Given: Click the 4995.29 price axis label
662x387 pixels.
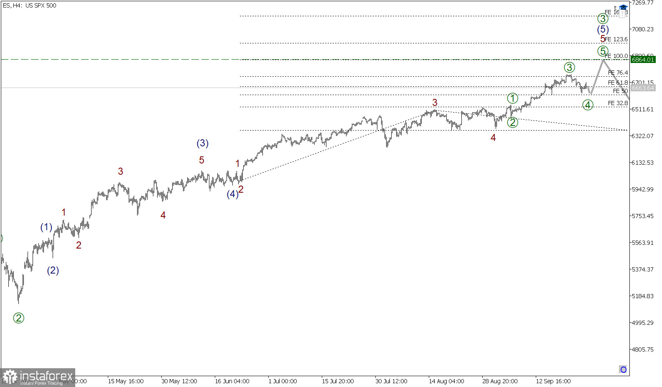Looking at the screenshot, I should coord(642,323).
